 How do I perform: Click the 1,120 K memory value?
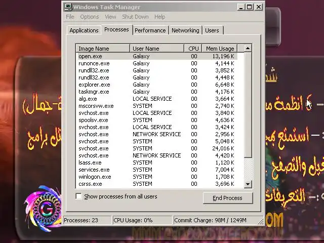click(x=225, y=163)
